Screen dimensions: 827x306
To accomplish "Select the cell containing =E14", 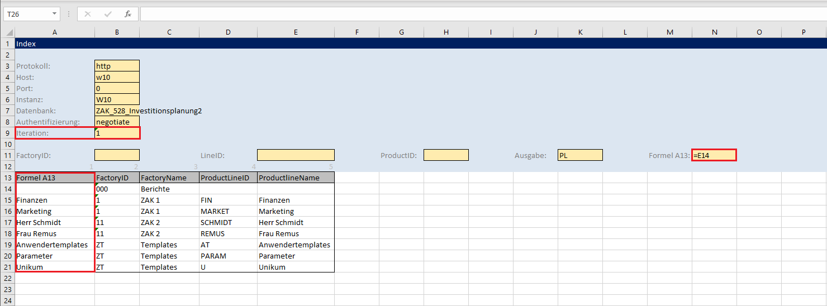I will [x=714, y=155].
